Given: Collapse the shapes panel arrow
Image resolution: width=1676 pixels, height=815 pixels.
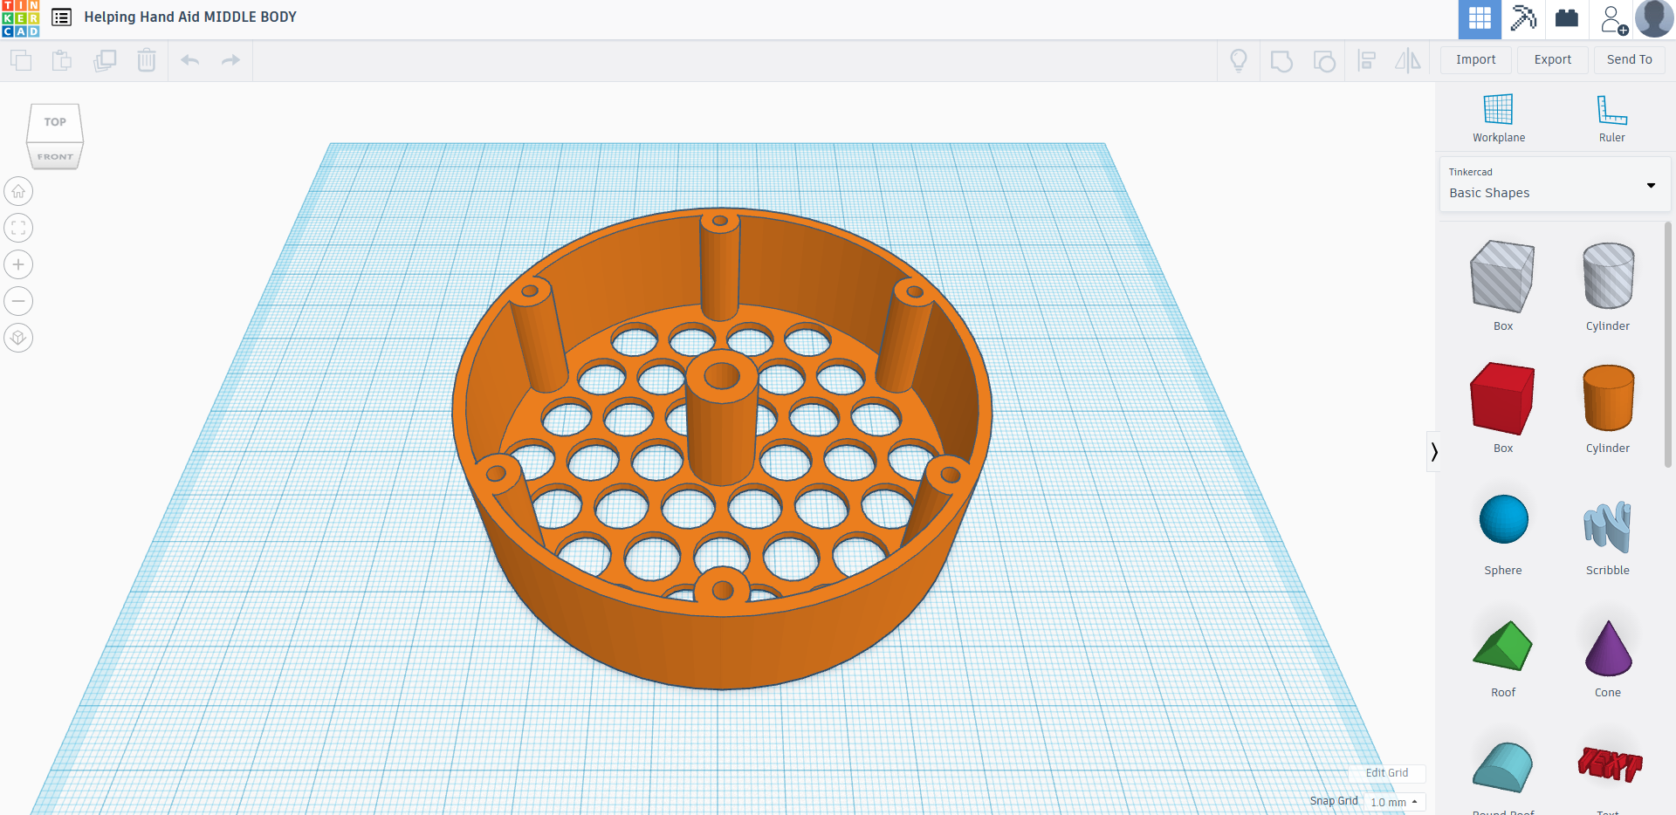Looking at the screenshot, I should [x=1433, y=451].
